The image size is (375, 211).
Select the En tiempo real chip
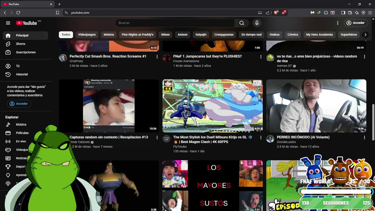[251, 35]
